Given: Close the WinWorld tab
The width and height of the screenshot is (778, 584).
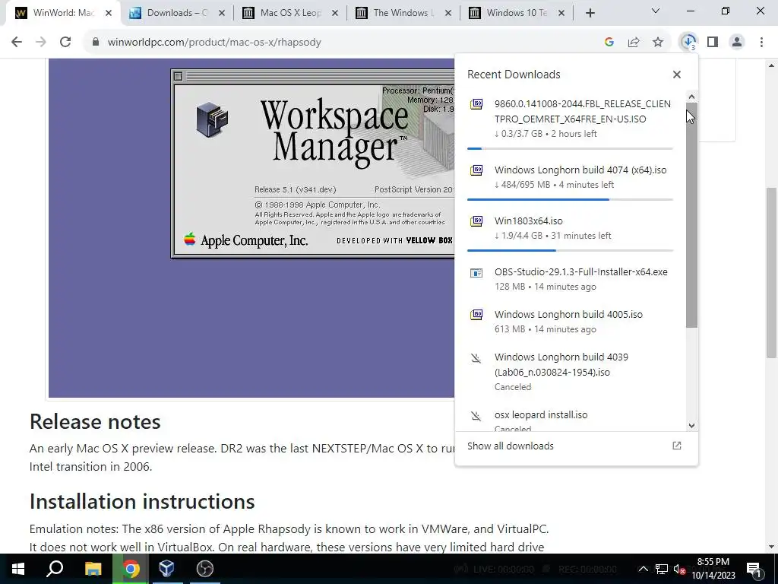Looking at the screenshot, I should pos(109,13).
